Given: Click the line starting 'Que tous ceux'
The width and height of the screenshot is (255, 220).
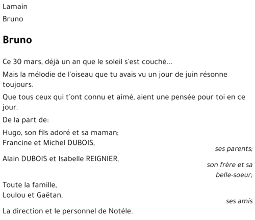Looking at the screenshot, I should (x=124, y=97).
